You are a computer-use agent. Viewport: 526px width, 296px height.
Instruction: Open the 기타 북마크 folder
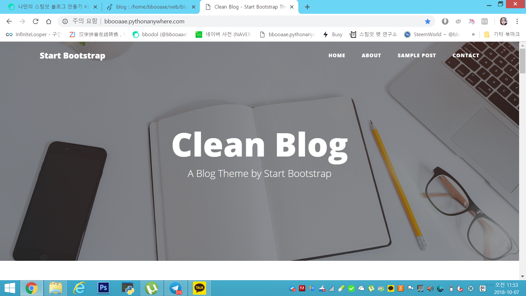pos(502,34)
